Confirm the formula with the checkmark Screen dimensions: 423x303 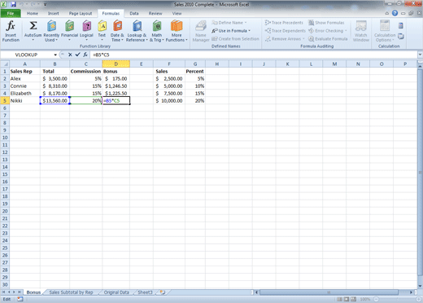pos(77,55)
